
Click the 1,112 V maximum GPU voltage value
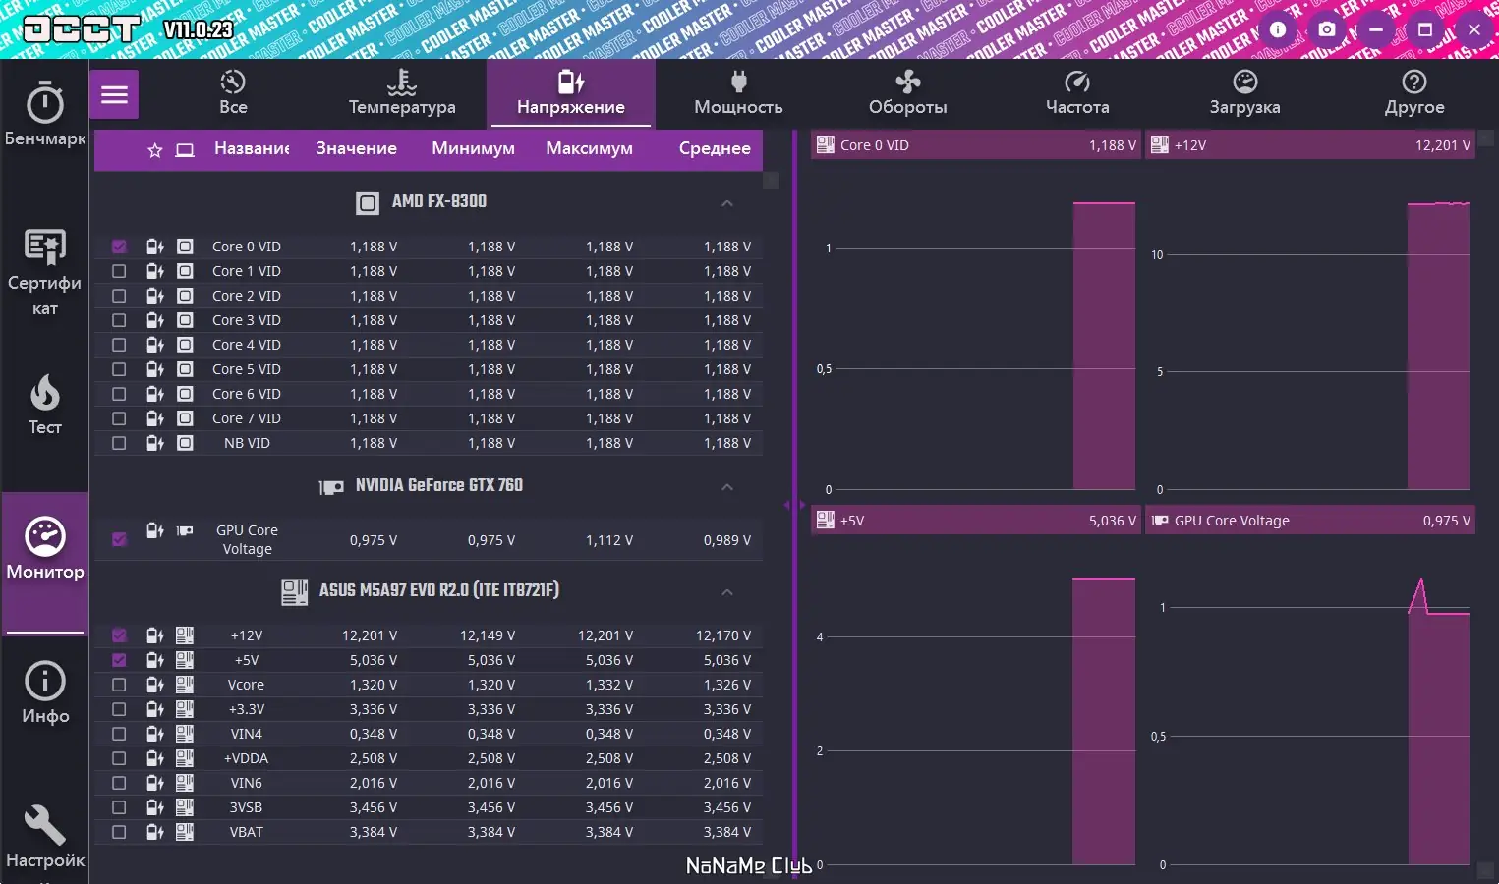click(609, 540)
